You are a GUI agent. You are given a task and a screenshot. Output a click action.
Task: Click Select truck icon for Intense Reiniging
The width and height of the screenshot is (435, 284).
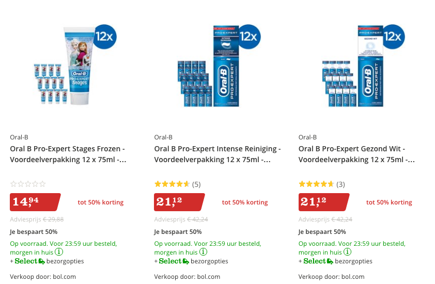186,261
